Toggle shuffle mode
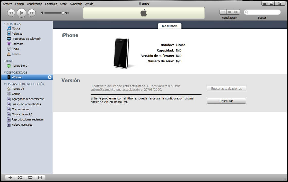The width and height of the screenshot is (288, 182). point(20,177)
